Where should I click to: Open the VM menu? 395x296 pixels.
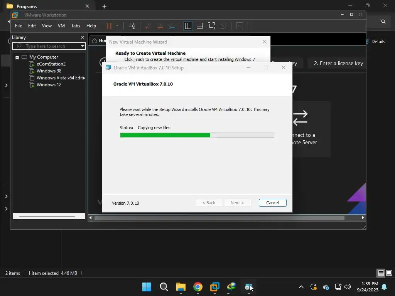(61, 26)
